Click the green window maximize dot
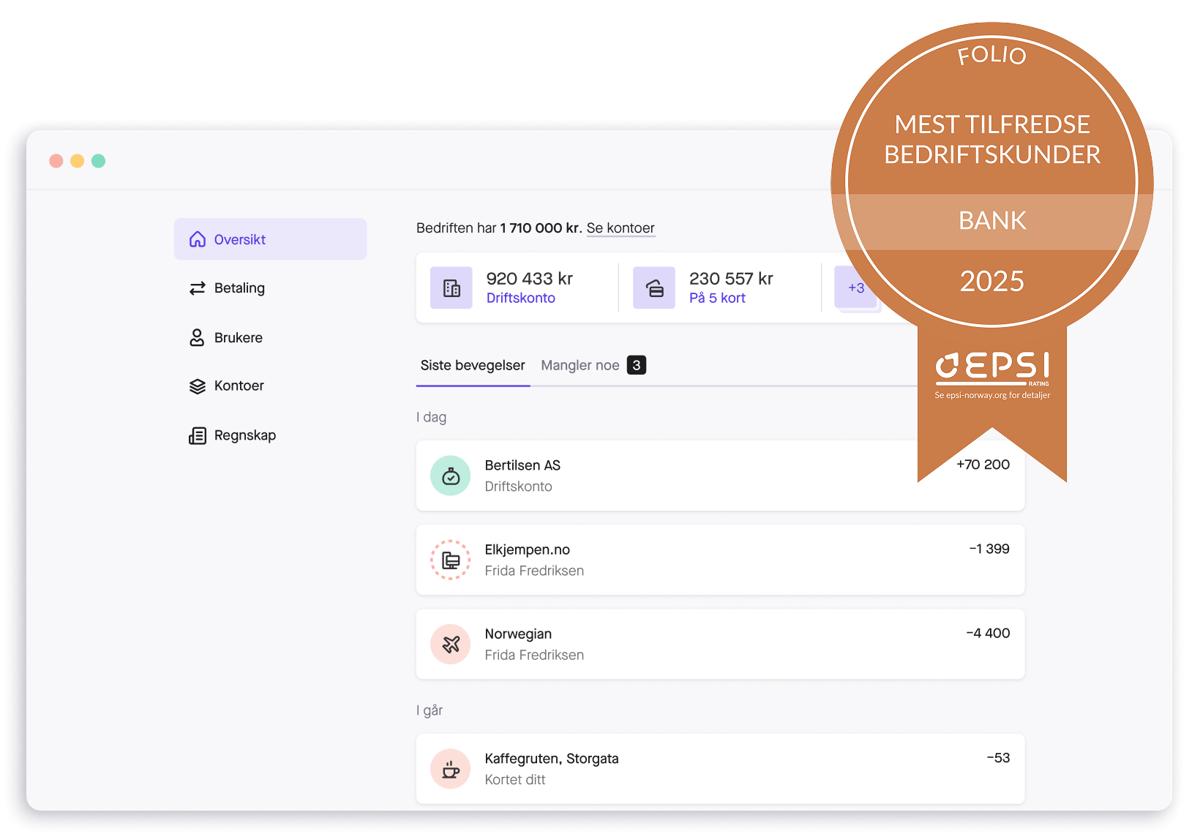 coord(99,161)
